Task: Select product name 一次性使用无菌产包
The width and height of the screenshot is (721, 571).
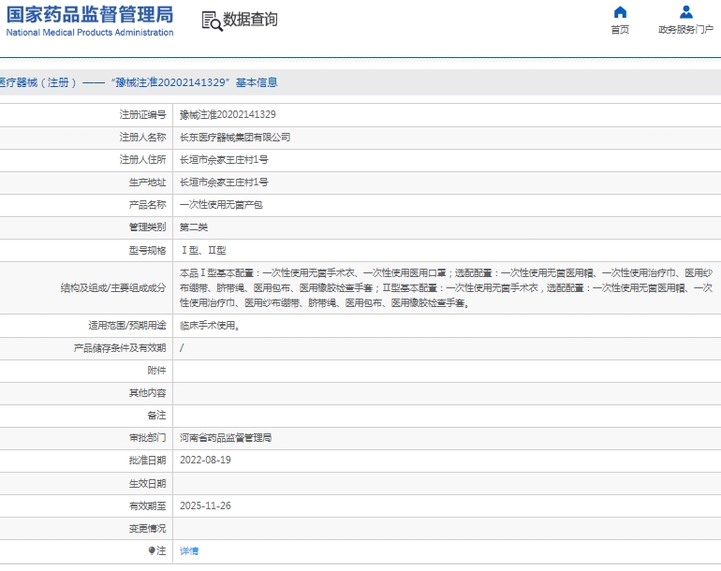Action: click(x=221, y=205)
